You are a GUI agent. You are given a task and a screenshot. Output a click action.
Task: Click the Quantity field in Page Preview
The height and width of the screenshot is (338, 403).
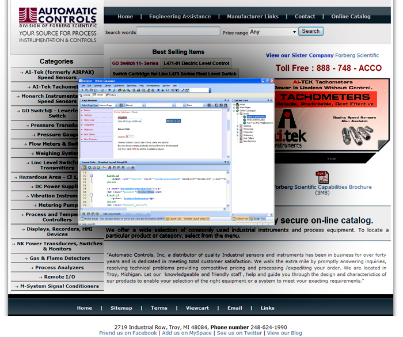[x=130, y=136]
